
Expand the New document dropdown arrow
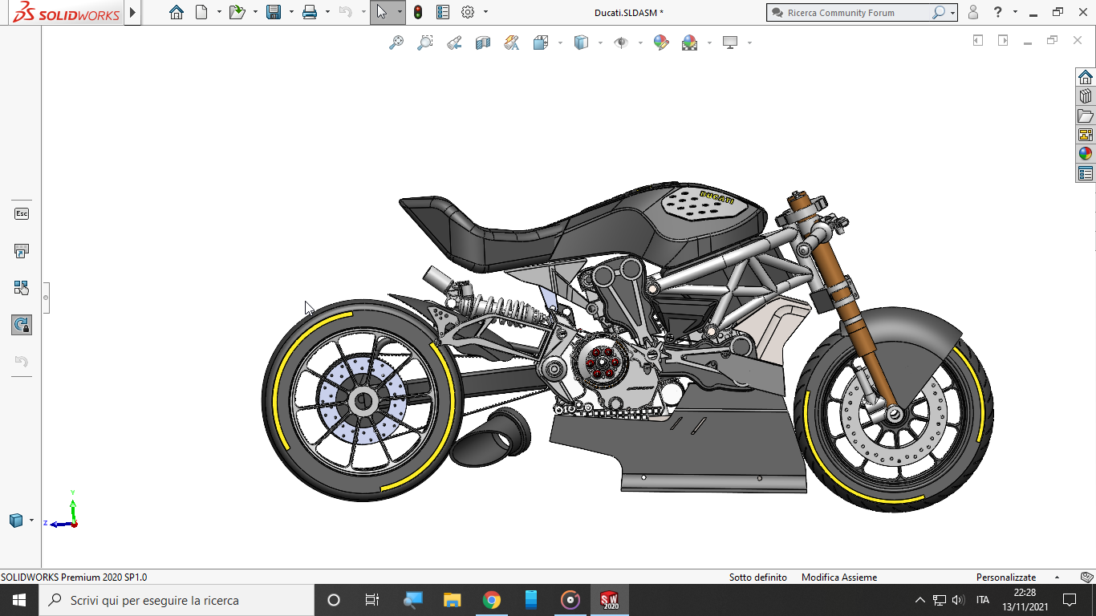pos(219,12)
